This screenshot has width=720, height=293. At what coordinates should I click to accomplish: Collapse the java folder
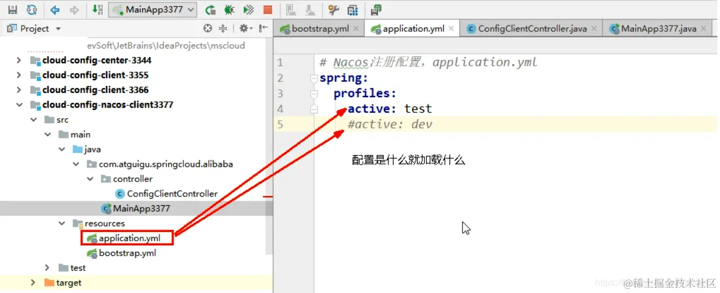click(62, 149)
